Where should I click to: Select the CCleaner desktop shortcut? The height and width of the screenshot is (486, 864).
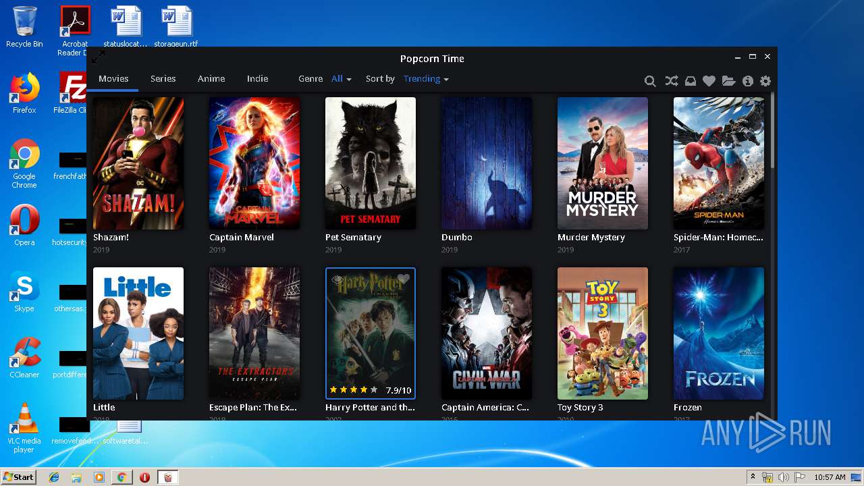(24, 358)
